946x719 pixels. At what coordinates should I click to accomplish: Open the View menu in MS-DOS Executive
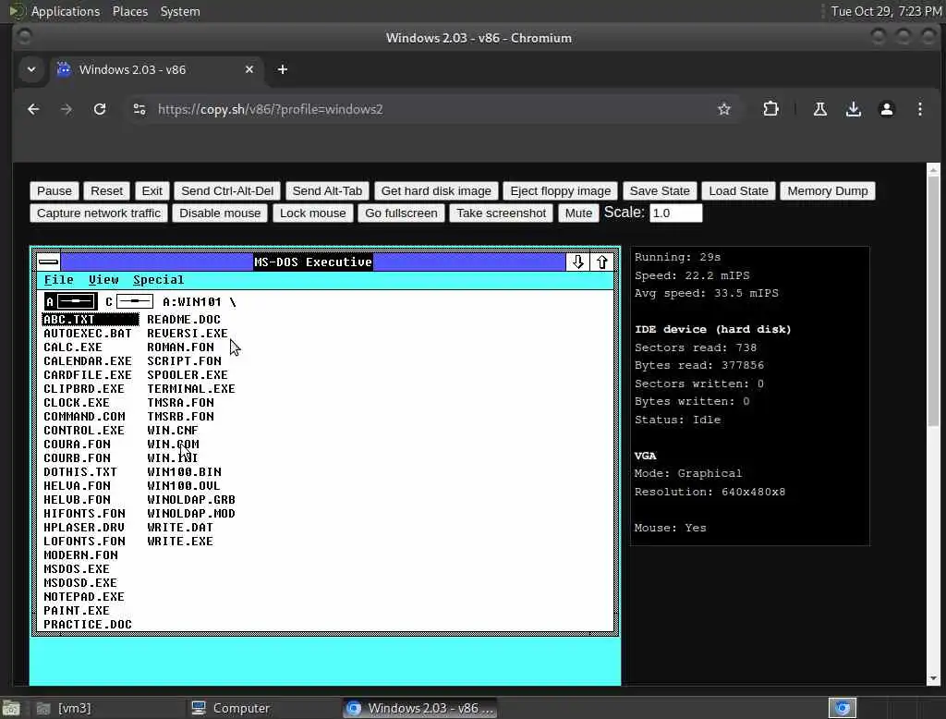(103, 279)
